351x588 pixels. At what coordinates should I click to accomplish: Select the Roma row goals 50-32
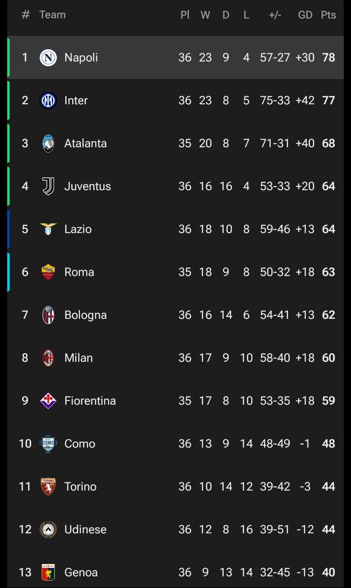pyautogui.click(x=275, y=272)
